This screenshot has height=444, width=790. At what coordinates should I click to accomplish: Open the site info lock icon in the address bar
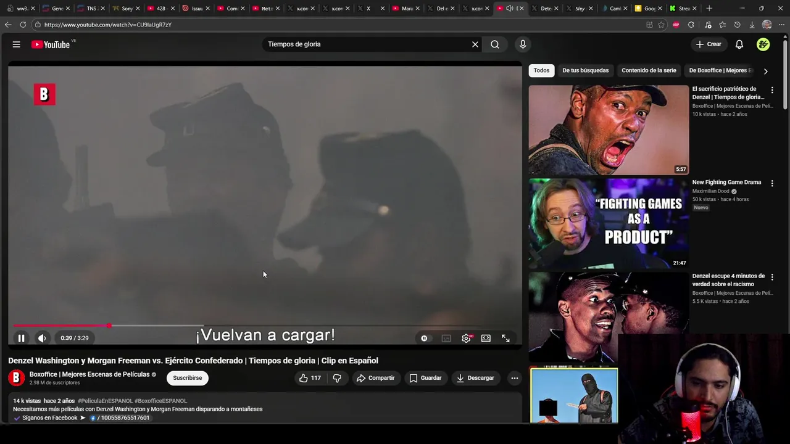38,25
